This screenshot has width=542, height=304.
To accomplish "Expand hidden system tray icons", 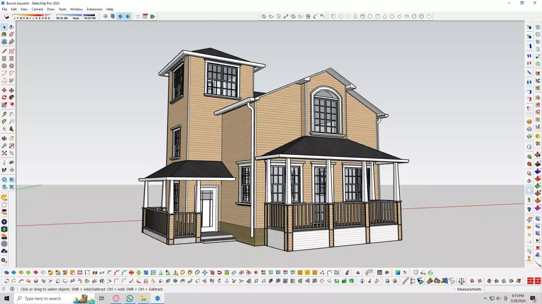I will (485, 298).
